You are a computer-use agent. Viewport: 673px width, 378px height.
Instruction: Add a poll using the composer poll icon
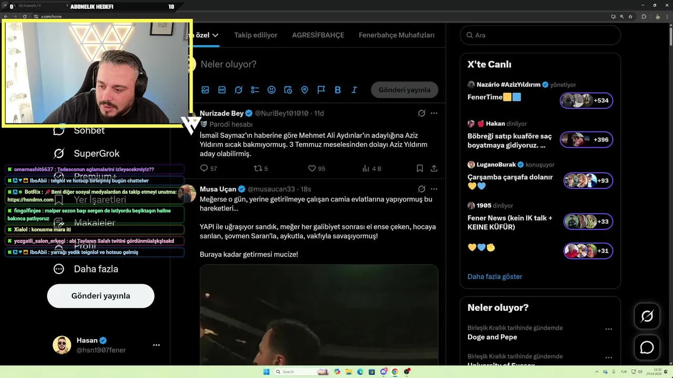point(255,90)
